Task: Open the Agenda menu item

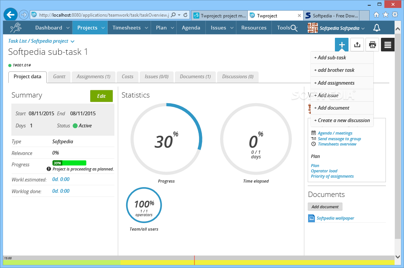Action: [x=191, y=28]
